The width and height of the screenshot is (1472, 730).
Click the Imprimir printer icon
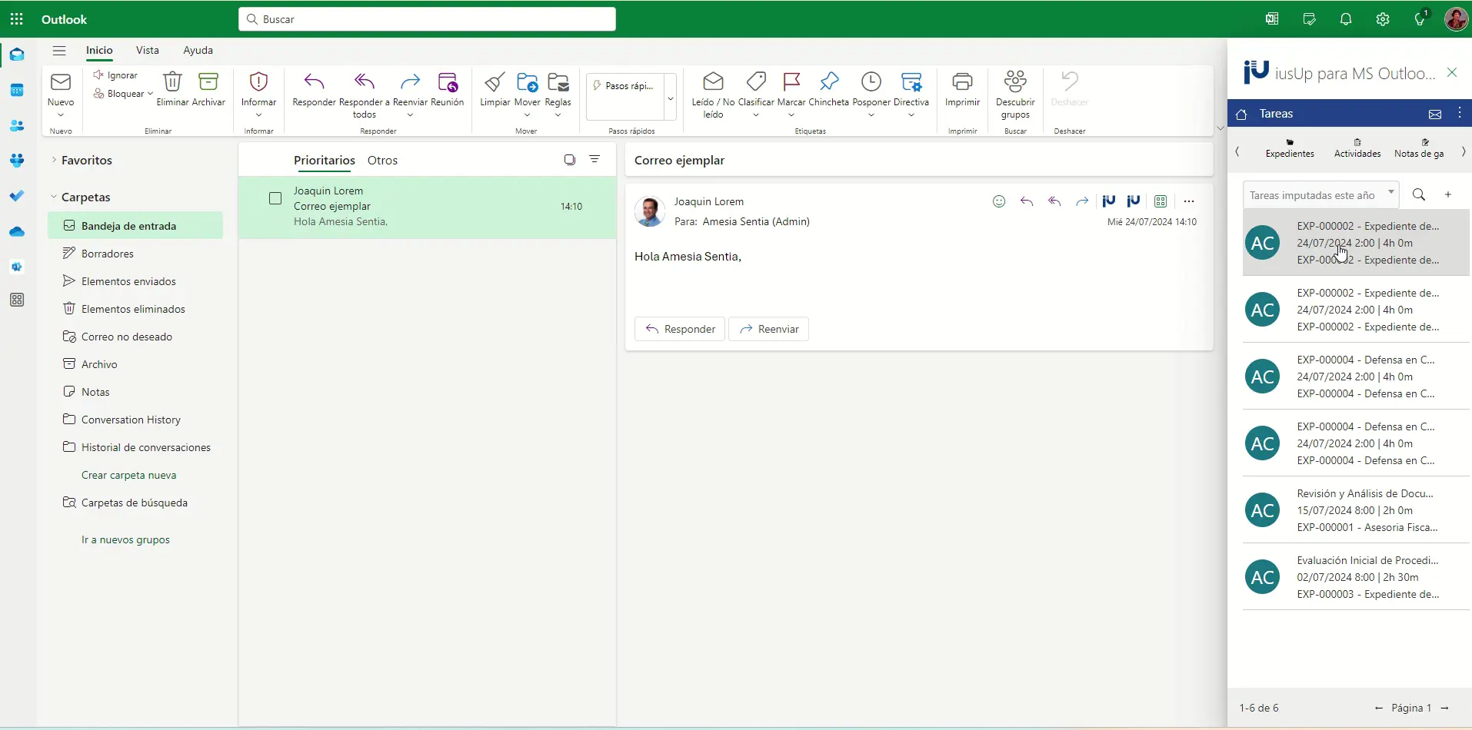pyautogui.click(x=962, y=81)
